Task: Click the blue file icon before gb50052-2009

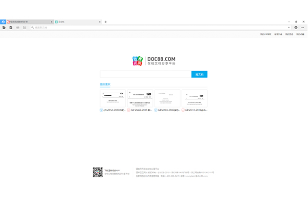Action: [x=101, y=110]
